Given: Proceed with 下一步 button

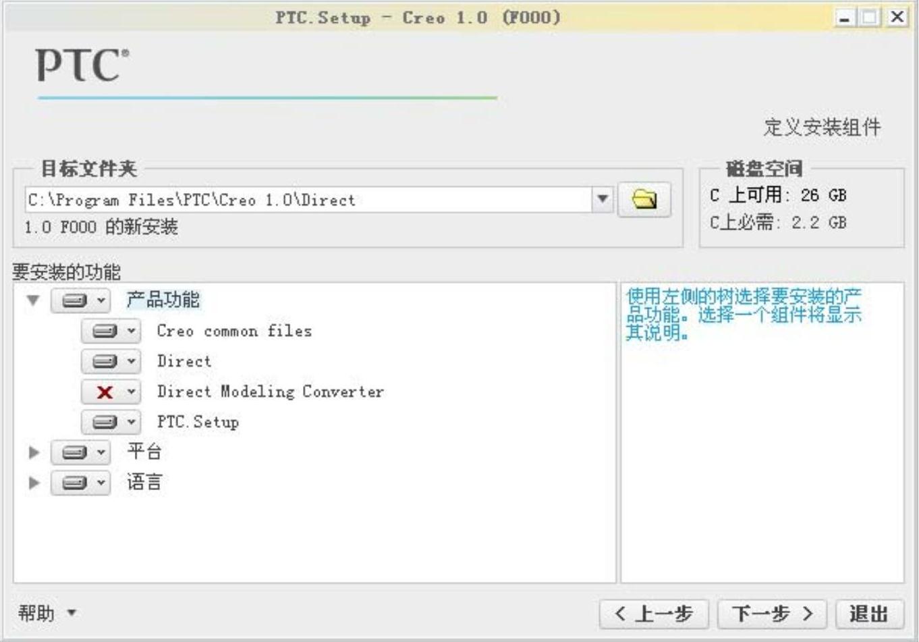Looking at the screenshot, I should click(x=772, y=614).
